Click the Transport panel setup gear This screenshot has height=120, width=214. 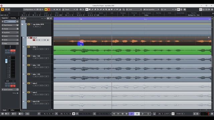pos(212,114)
